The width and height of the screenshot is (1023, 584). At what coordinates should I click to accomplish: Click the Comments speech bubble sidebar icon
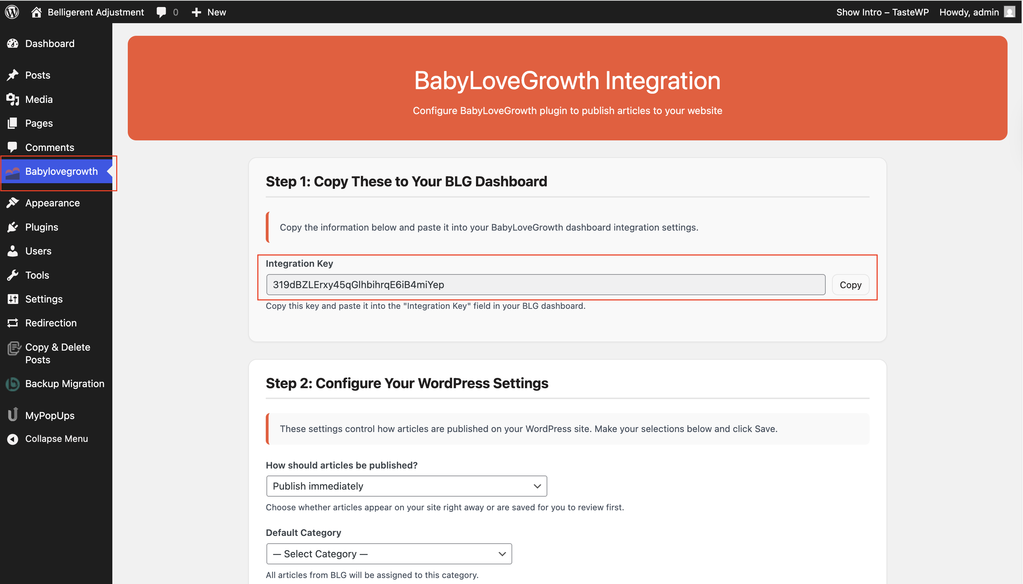point(13,147)
